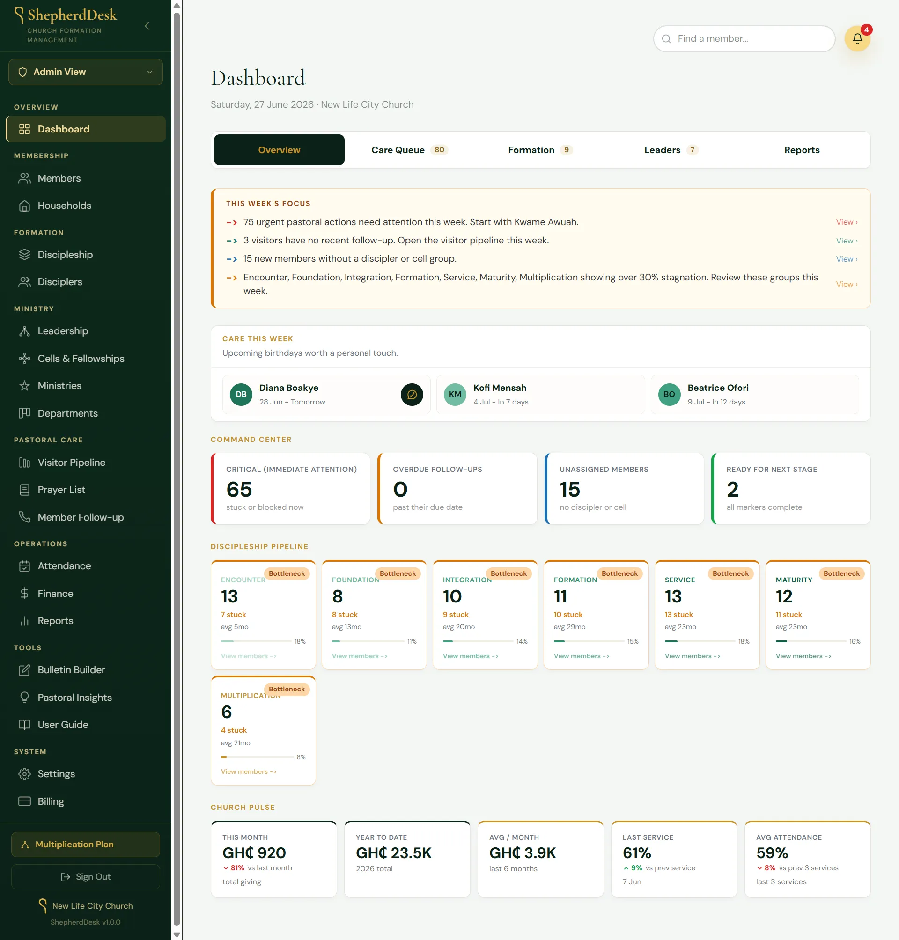Click the Encounter 18% progress bar

click(x=256, y=641)
